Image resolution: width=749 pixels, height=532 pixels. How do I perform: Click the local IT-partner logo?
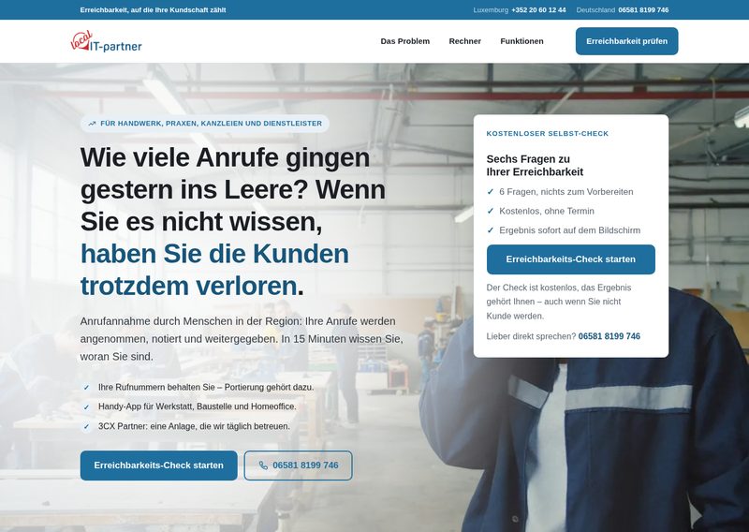pos(106,41)
